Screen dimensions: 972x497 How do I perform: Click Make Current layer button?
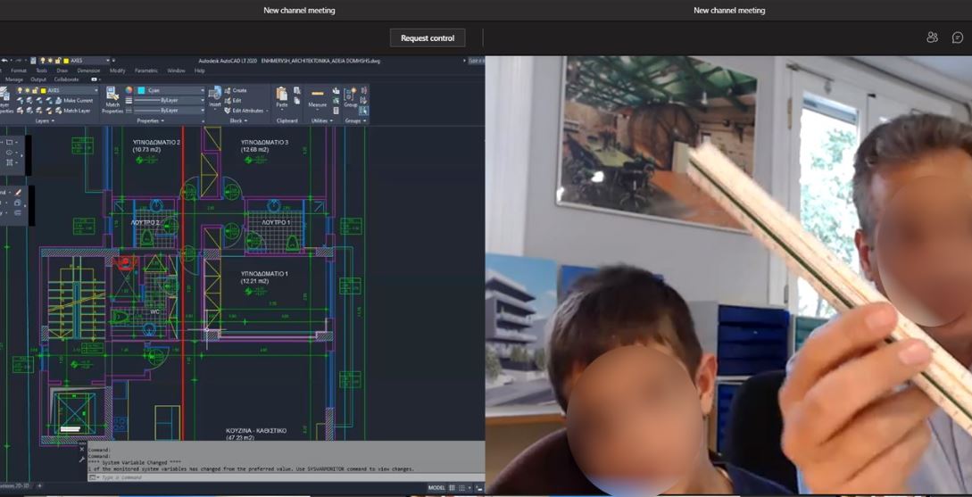(74, 101)
